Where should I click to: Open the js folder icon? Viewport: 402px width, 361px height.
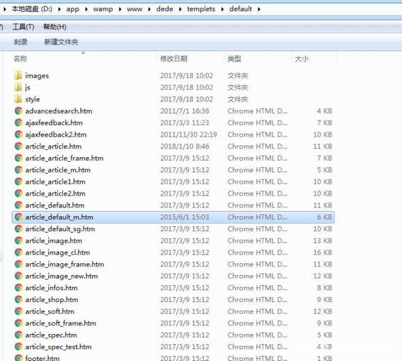pyautogui.click(x=18, y=87)
